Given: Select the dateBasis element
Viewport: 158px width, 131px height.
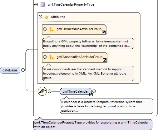Looking at the screenshot, I should point(10,70).
